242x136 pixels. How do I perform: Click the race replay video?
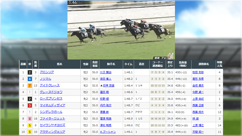pos(121,30)
